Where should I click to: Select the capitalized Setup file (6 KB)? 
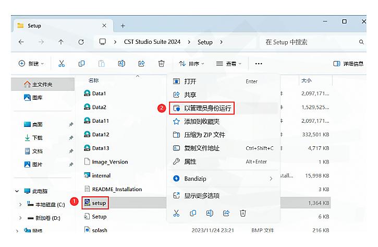95,217
